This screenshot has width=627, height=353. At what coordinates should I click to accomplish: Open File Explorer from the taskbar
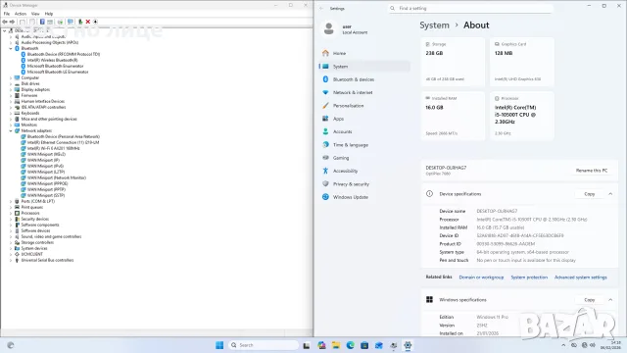click(336, 345)
